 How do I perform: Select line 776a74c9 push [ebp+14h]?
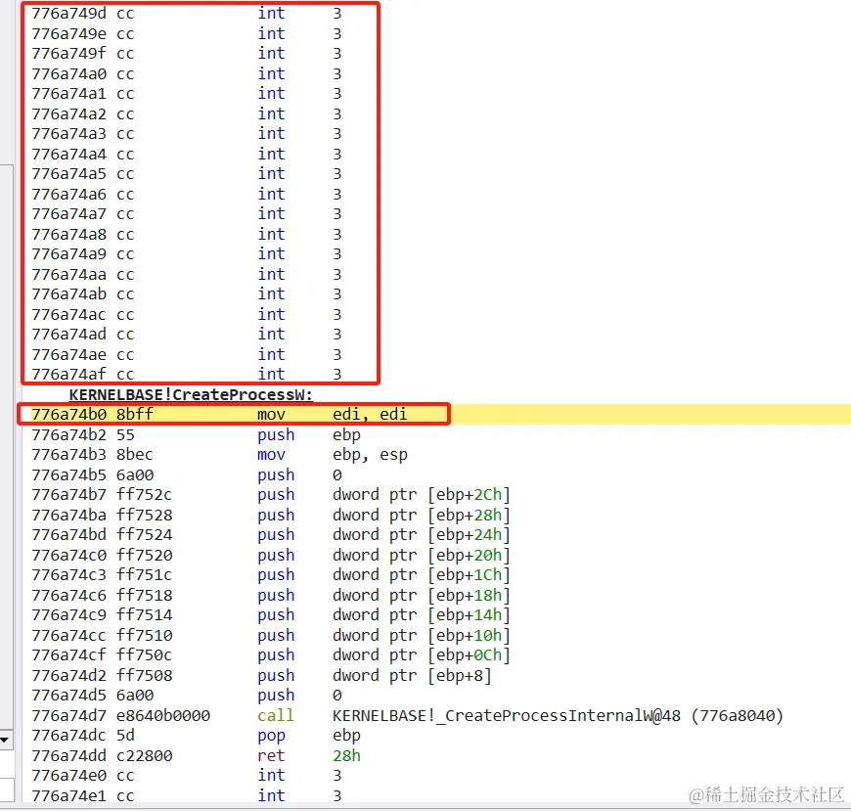tap(271, 614)
